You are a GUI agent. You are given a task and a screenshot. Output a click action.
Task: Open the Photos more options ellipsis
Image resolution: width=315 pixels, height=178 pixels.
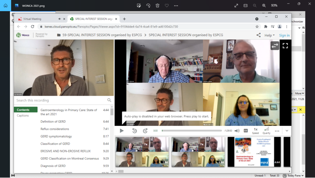click(x=176, y=6)
